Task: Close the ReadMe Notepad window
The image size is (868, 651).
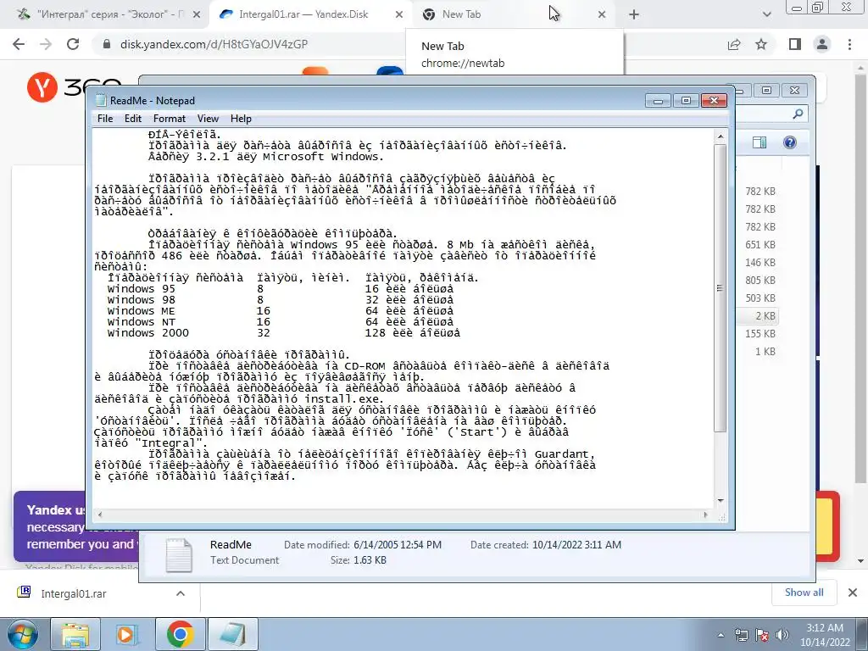Action: [x=714, y=101]
